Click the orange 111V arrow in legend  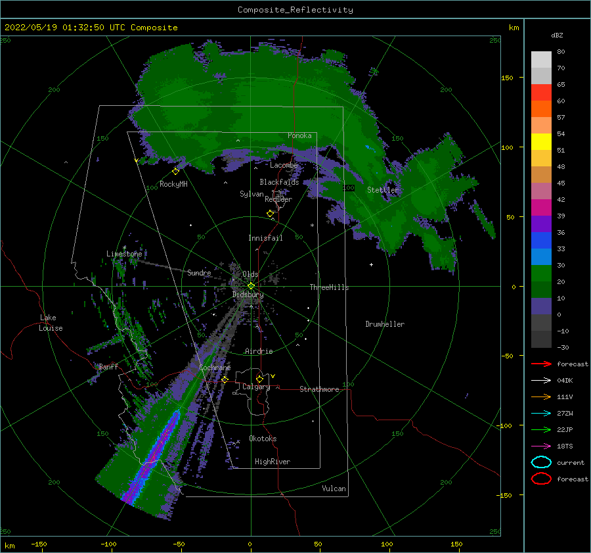point(541,397)
